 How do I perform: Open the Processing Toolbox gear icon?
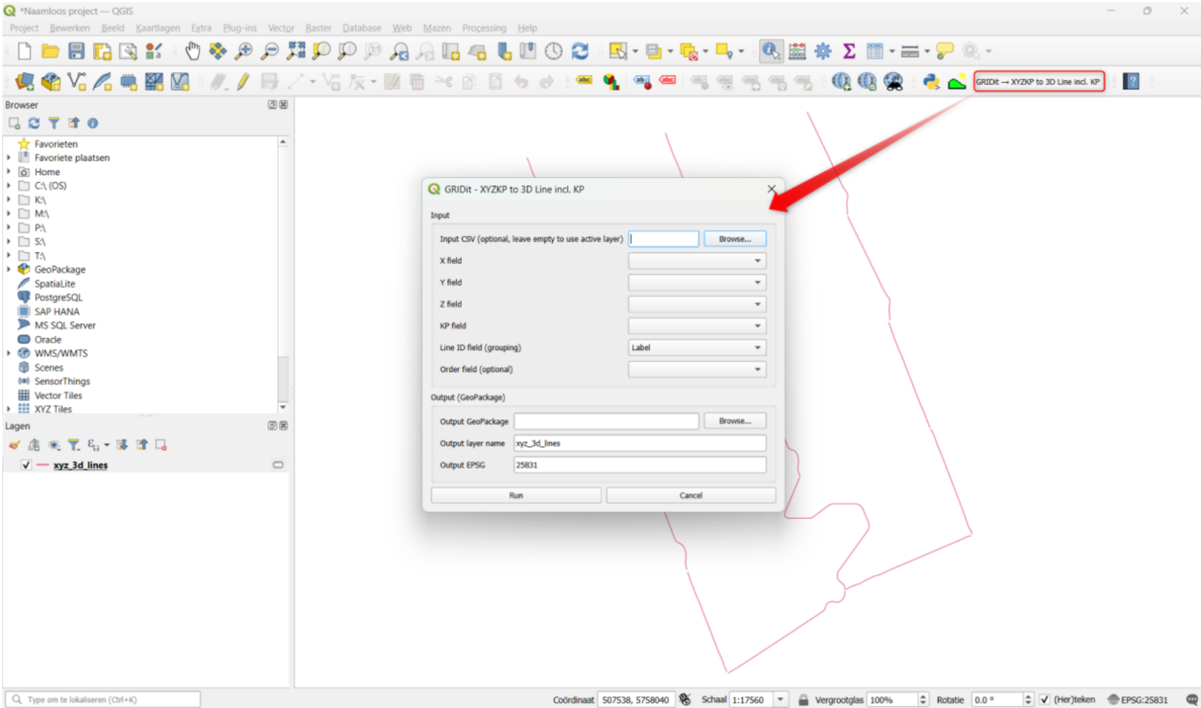[823, 51]
